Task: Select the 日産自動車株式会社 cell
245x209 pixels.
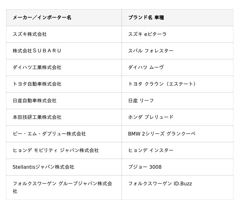Action: (35, 101)
